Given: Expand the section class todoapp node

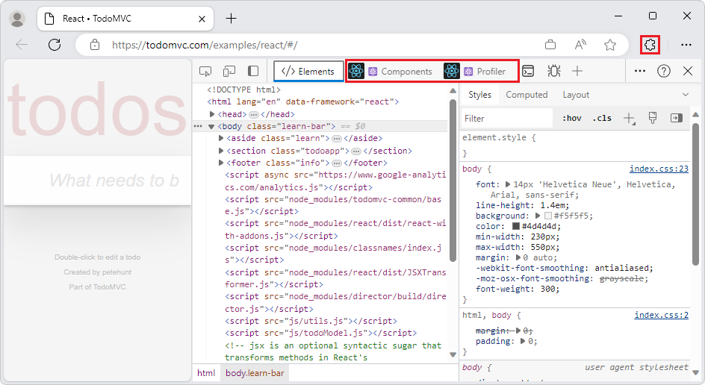Looking at the screenshot, I should (221, 151).
